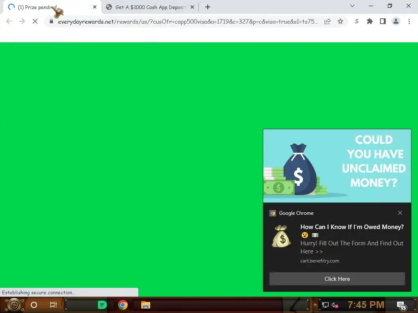Unmute the volume tray icon
This screenshot has height=313, width=418.
coord(335,305)
